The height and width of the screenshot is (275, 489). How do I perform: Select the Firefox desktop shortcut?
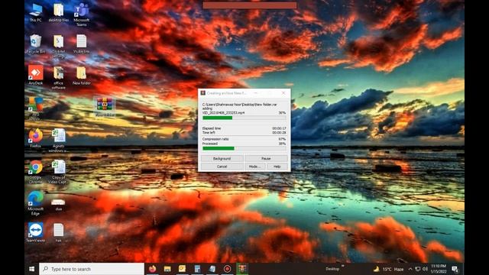pyautogui.click(x=36, y=137)
